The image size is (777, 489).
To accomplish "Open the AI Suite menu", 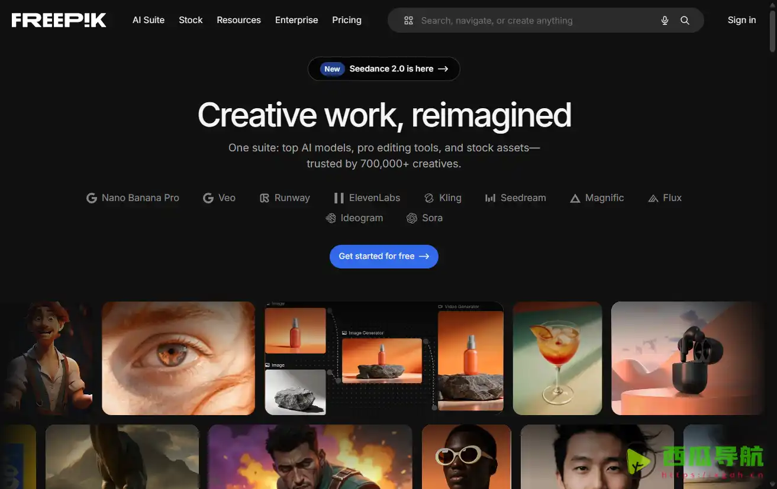I will tap(148, 20).
